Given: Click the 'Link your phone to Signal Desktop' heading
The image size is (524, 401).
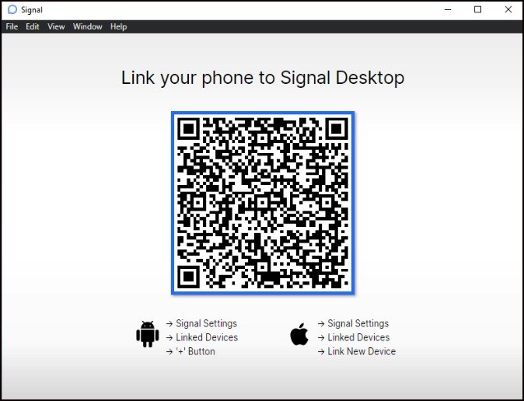Looking at the screenshot, I should coord(263,78).
